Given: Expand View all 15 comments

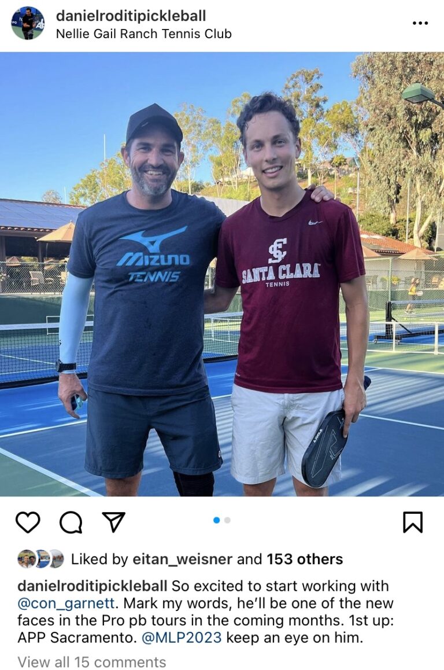Looking at the screenshot, I should [92, 662].
